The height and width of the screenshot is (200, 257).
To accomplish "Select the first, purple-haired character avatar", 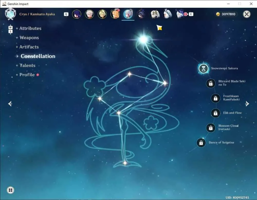I will 77,14.
